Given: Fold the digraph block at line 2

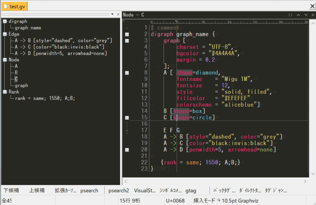Looking at the screenshot, I should click(127, 35).
